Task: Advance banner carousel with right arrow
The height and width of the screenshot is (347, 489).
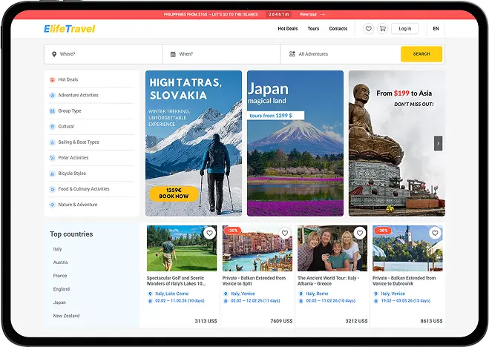Action: pos(438,143)
